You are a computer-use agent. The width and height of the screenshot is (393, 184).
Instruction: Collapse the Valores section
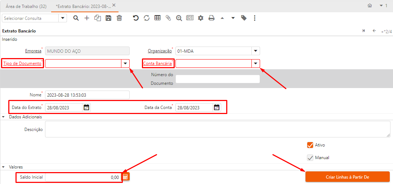(x=4, y=167)
